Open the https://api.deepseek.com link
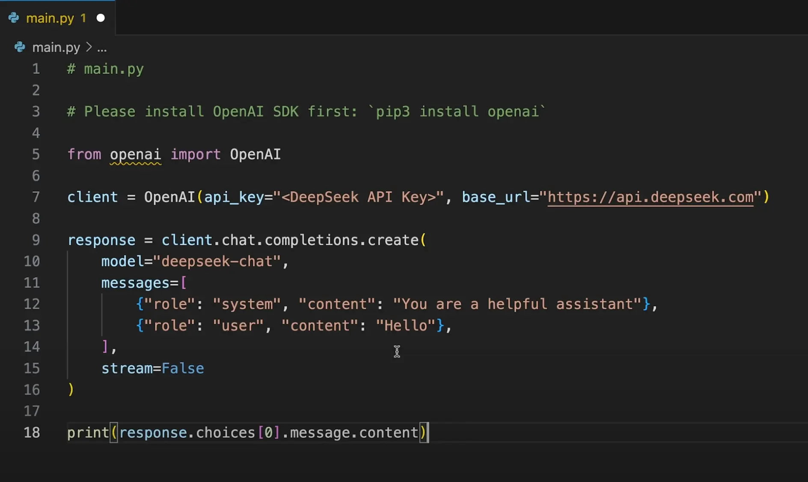The height and width of the screenshot is (482, 808). click(651, 197)
